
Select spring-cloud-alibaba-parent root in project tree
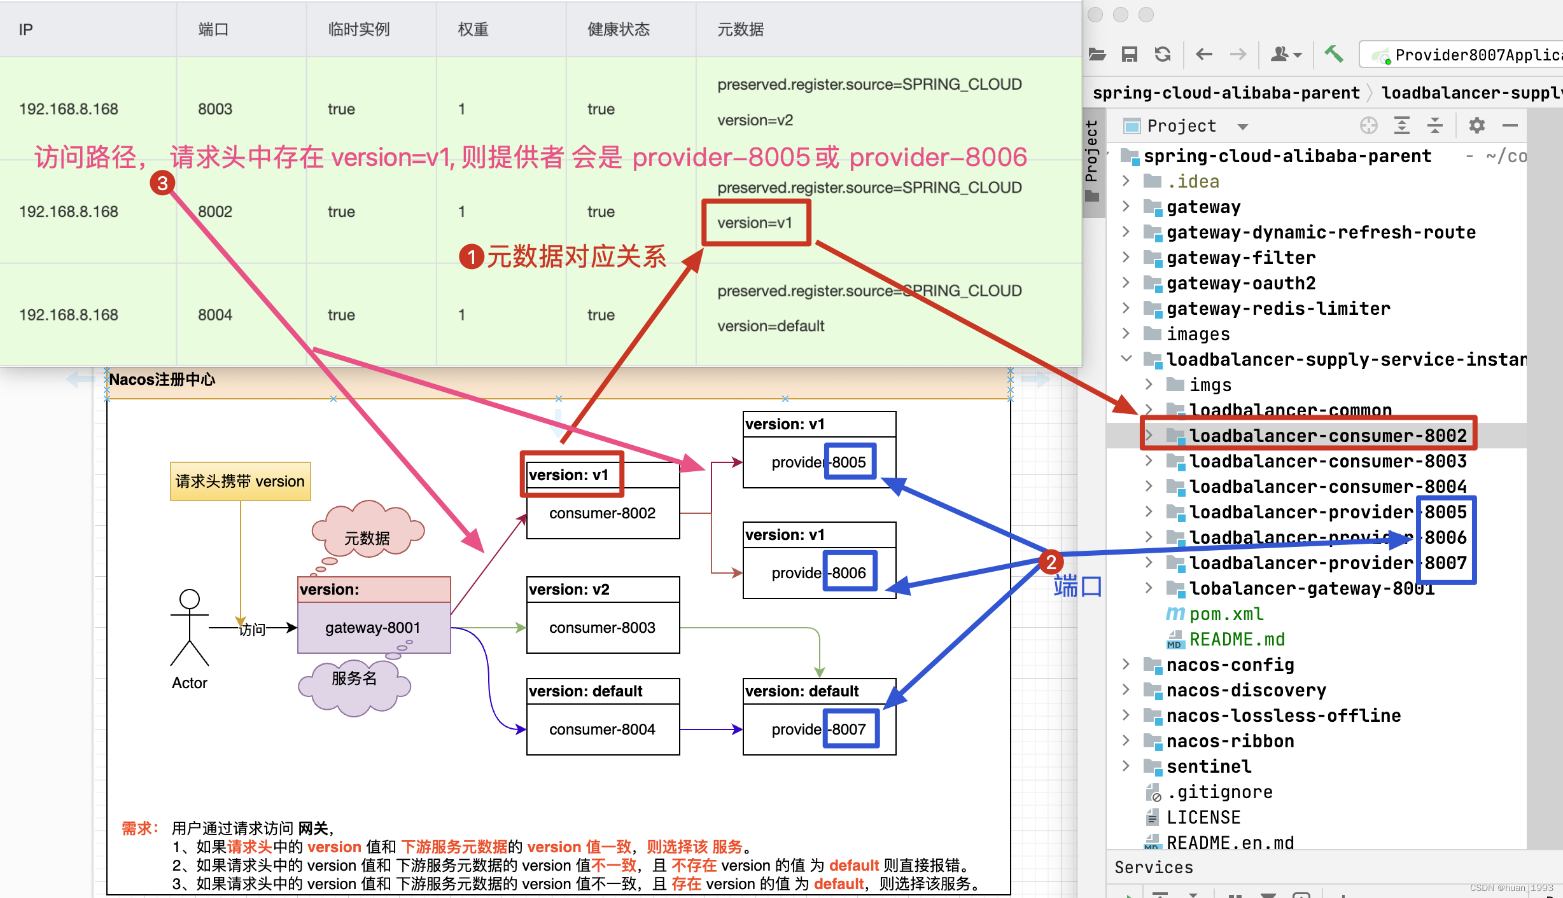pyautogui.click(x=1287, y=156)
